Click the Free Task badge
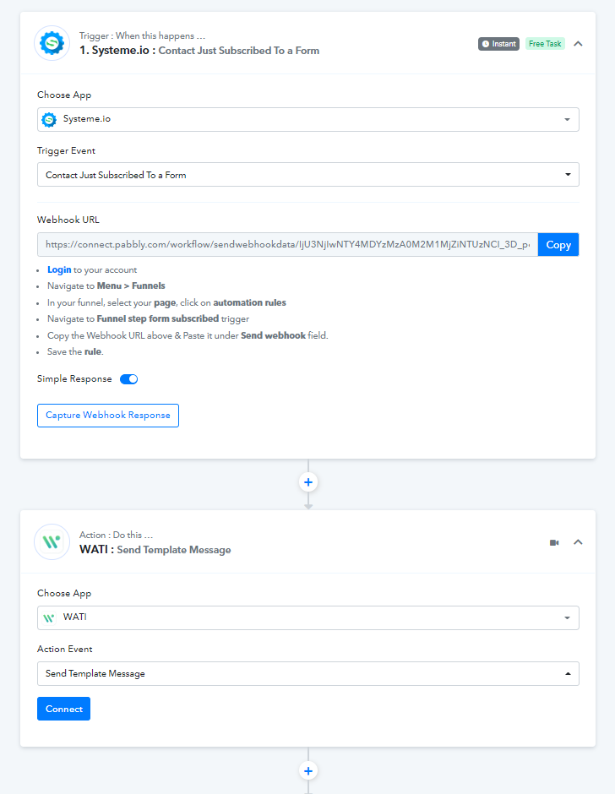Viewport: 615px width, 794px height. pos(545,44)
